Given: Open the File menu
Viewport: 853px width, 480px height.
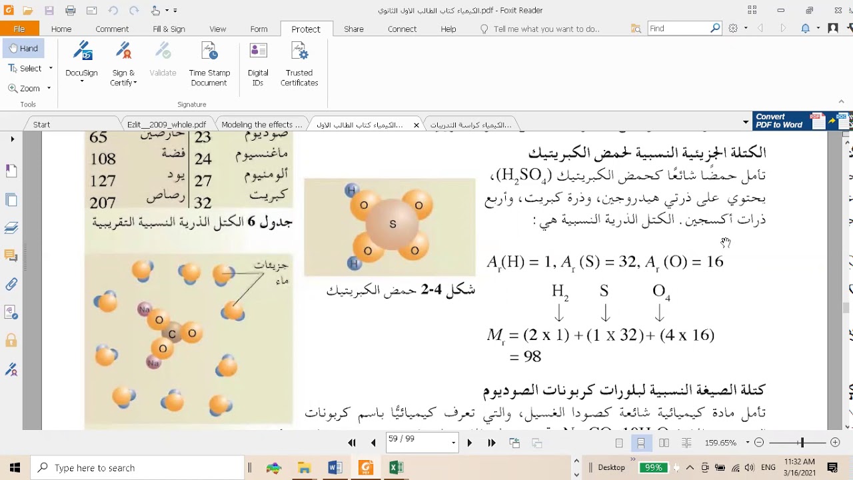Looking at the screenshot, I should click(19, 29).
